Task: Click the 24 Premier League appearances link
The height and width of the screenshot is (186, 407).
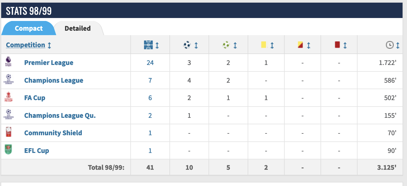Action: point(150,63)
